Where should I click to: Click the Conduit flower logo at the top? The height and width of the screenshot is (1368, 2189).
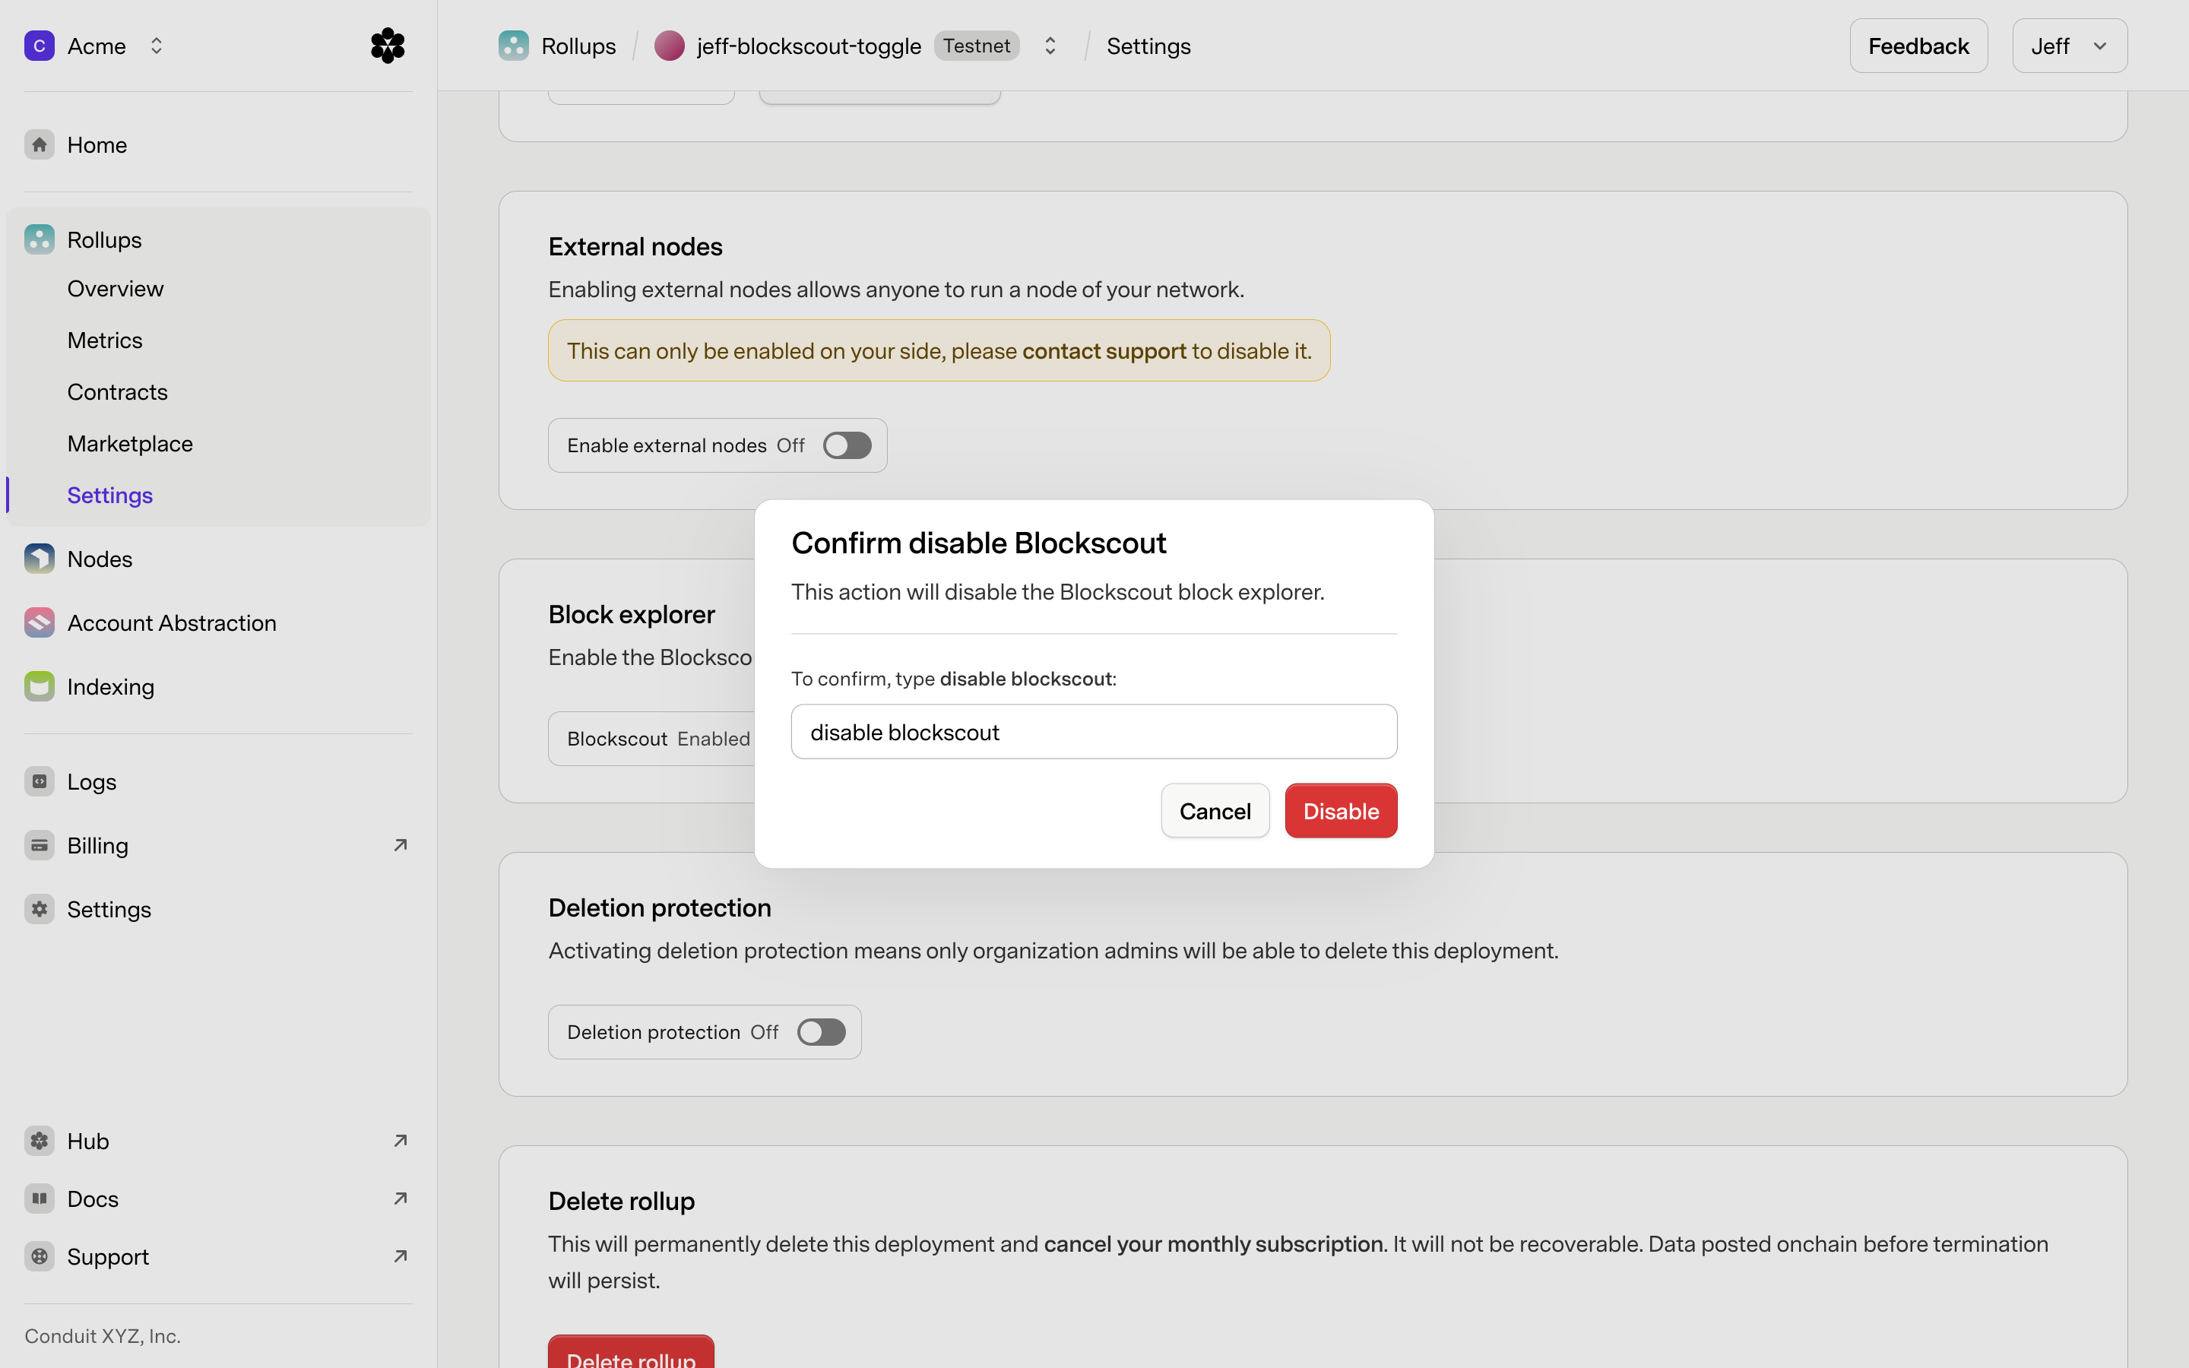[x=386, y=46]
